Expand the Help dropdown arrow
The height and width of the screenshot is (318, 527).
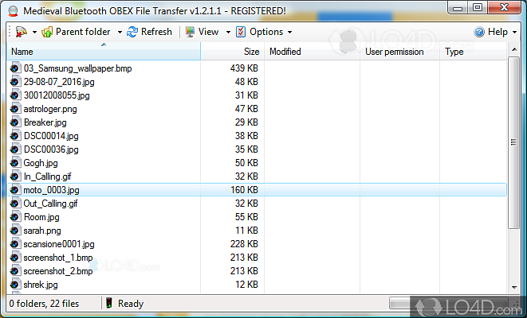pos(514,33)
